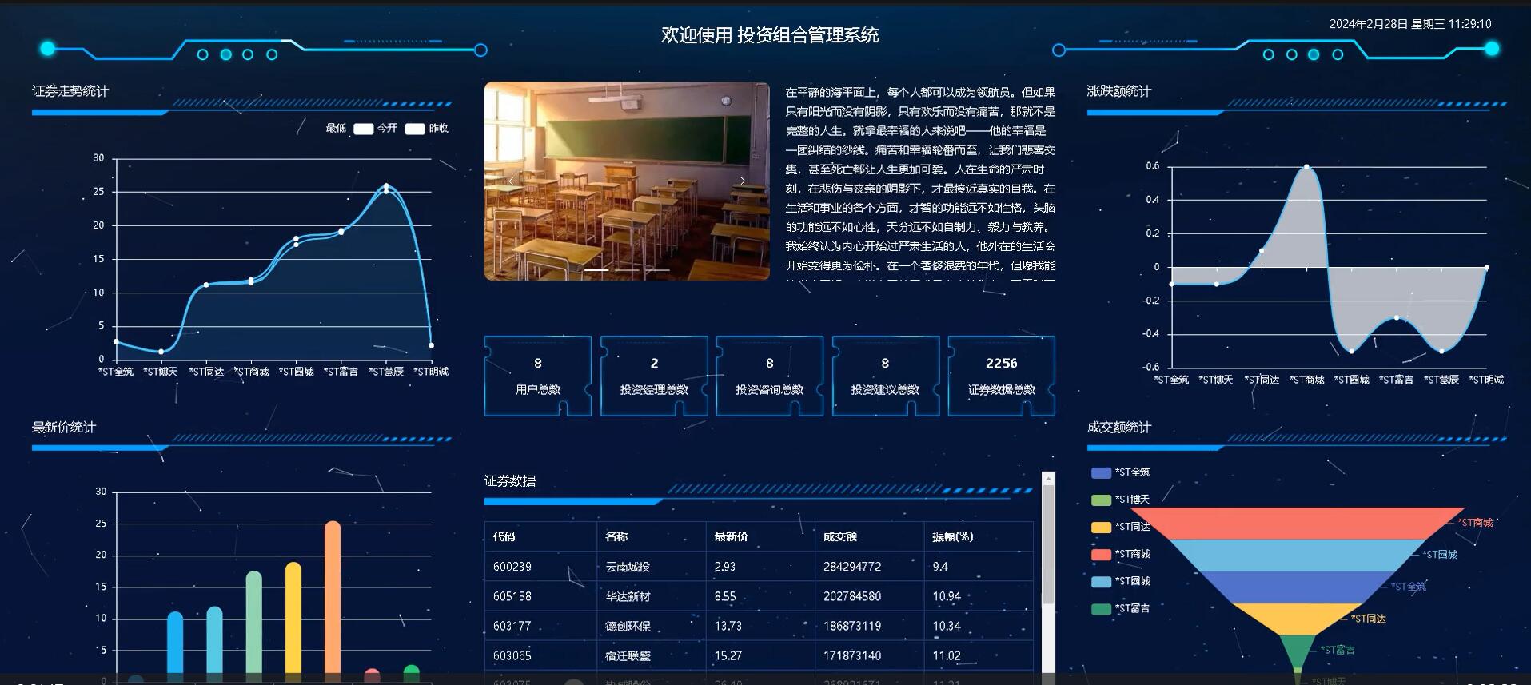Show the previous carousel image

click(511, 181)
